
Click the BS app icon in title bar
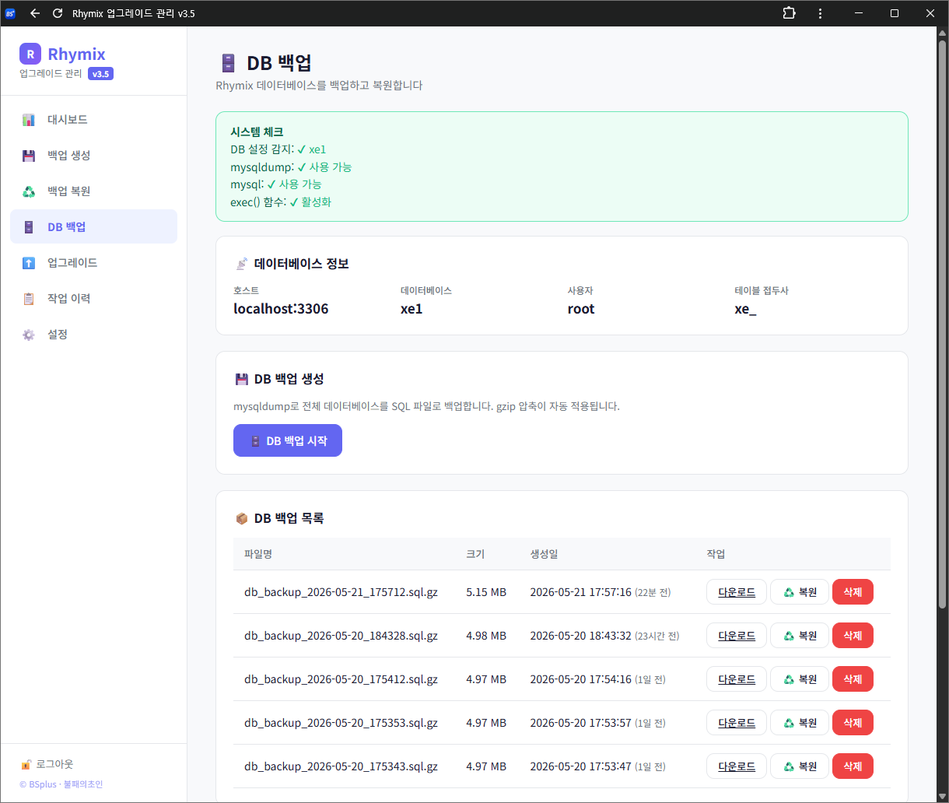(x=10, y=13)
